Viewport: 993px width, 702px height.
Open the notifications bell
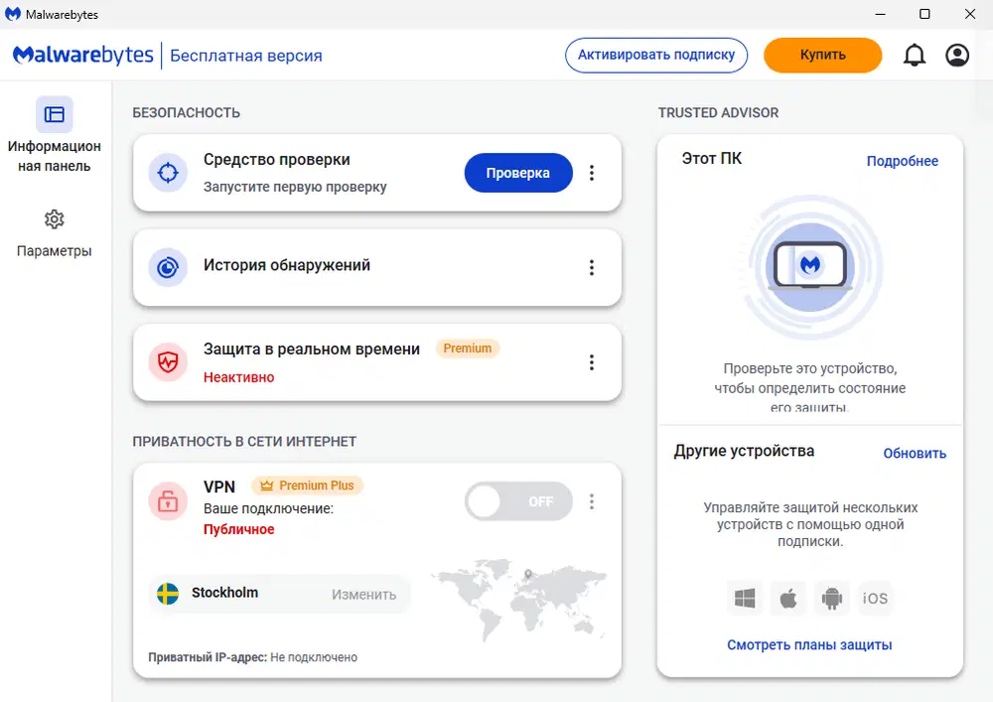click(x=914, y=56)
